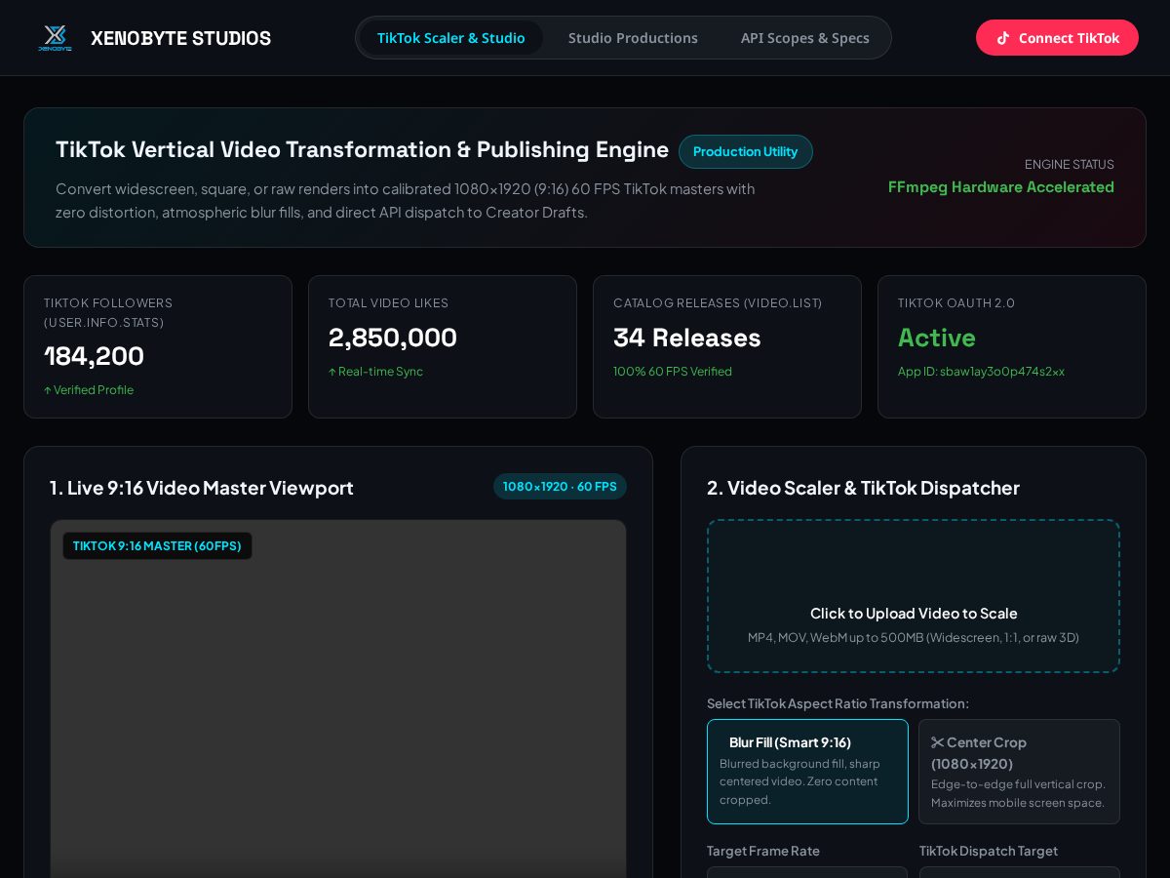Click the TikTok icon in Connect button

1003,38
